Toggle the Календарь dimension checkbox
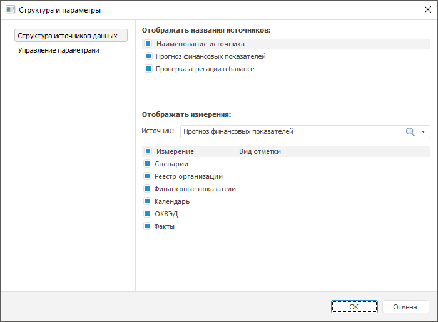Viewport: 438px width, 322px height. click(x=148, y=201)
